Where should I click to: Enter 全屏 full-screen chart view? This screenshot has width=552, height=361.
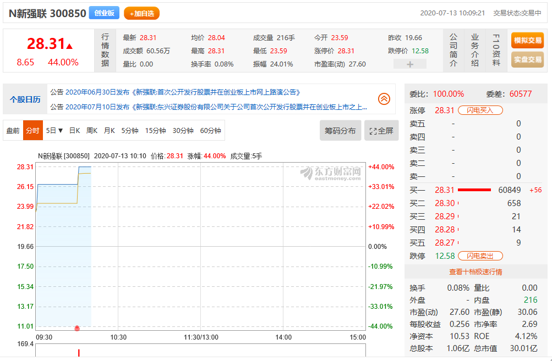(381, 130)
